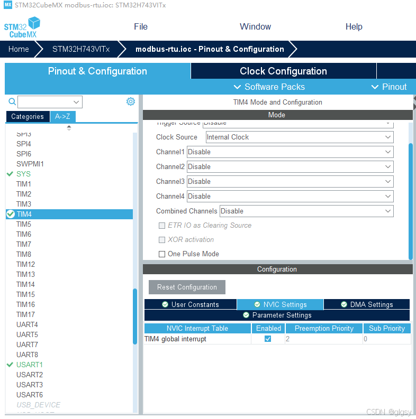Screen dimensions: 416x419
Task: Click the MX title bar app icon
Action: pos(8,5)
